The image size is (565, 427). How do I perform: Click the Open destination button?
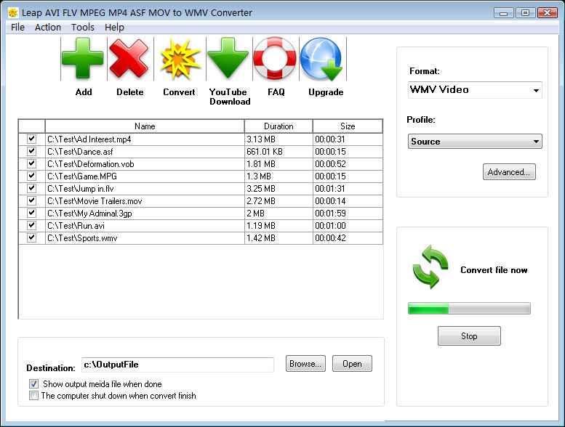pyautogui.click(x=352, y=364)
